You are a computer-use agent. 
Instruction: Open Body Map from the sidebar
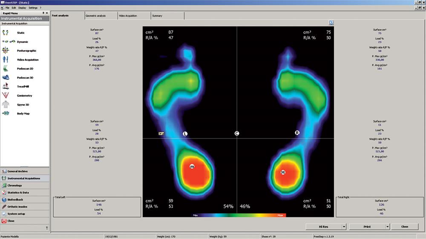(6, 114)
